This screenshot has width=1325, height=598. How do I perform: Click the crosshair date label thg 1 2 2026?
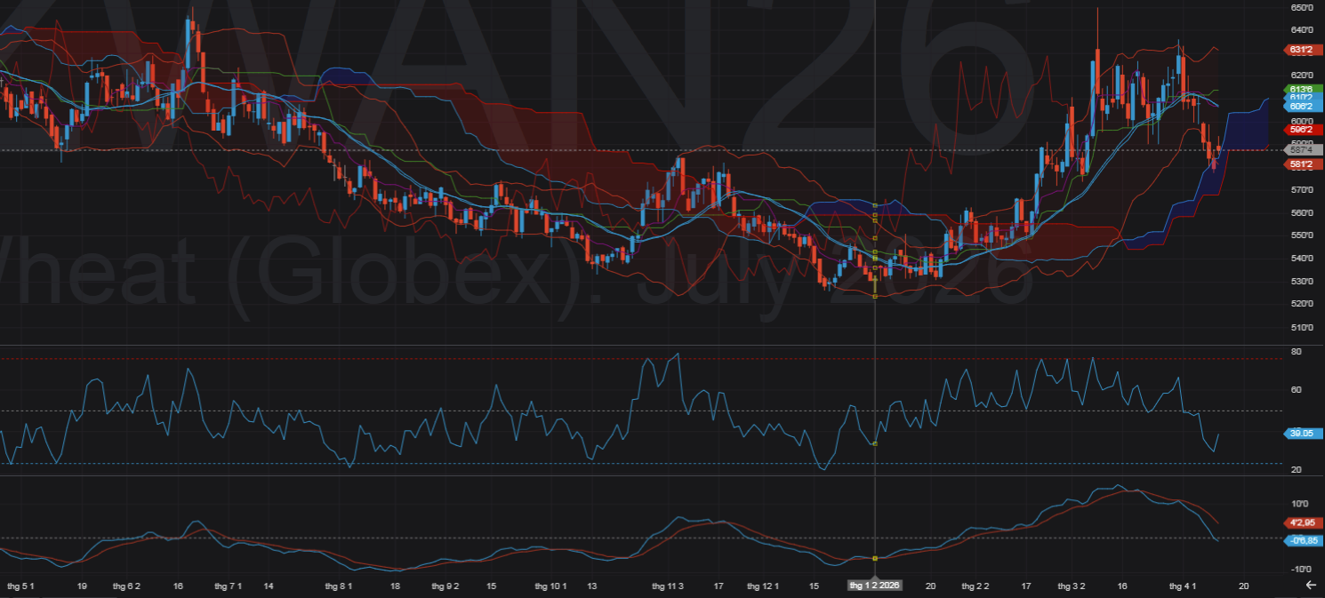click(x=875, y=586)
